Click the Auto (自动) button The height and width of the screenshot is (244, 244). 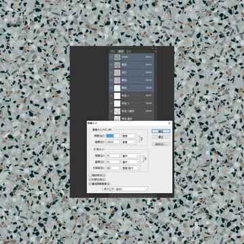(161, 144)
